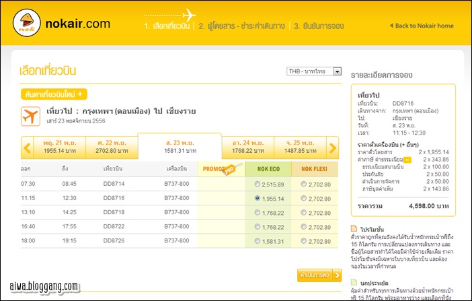Click arrival time 19:15

pyautogui.click(x=69, y=240)
